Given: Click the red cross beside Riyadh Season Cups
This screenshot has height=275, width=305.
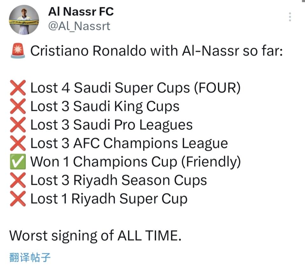Looking at the screenshot, I should pos(18,180).
